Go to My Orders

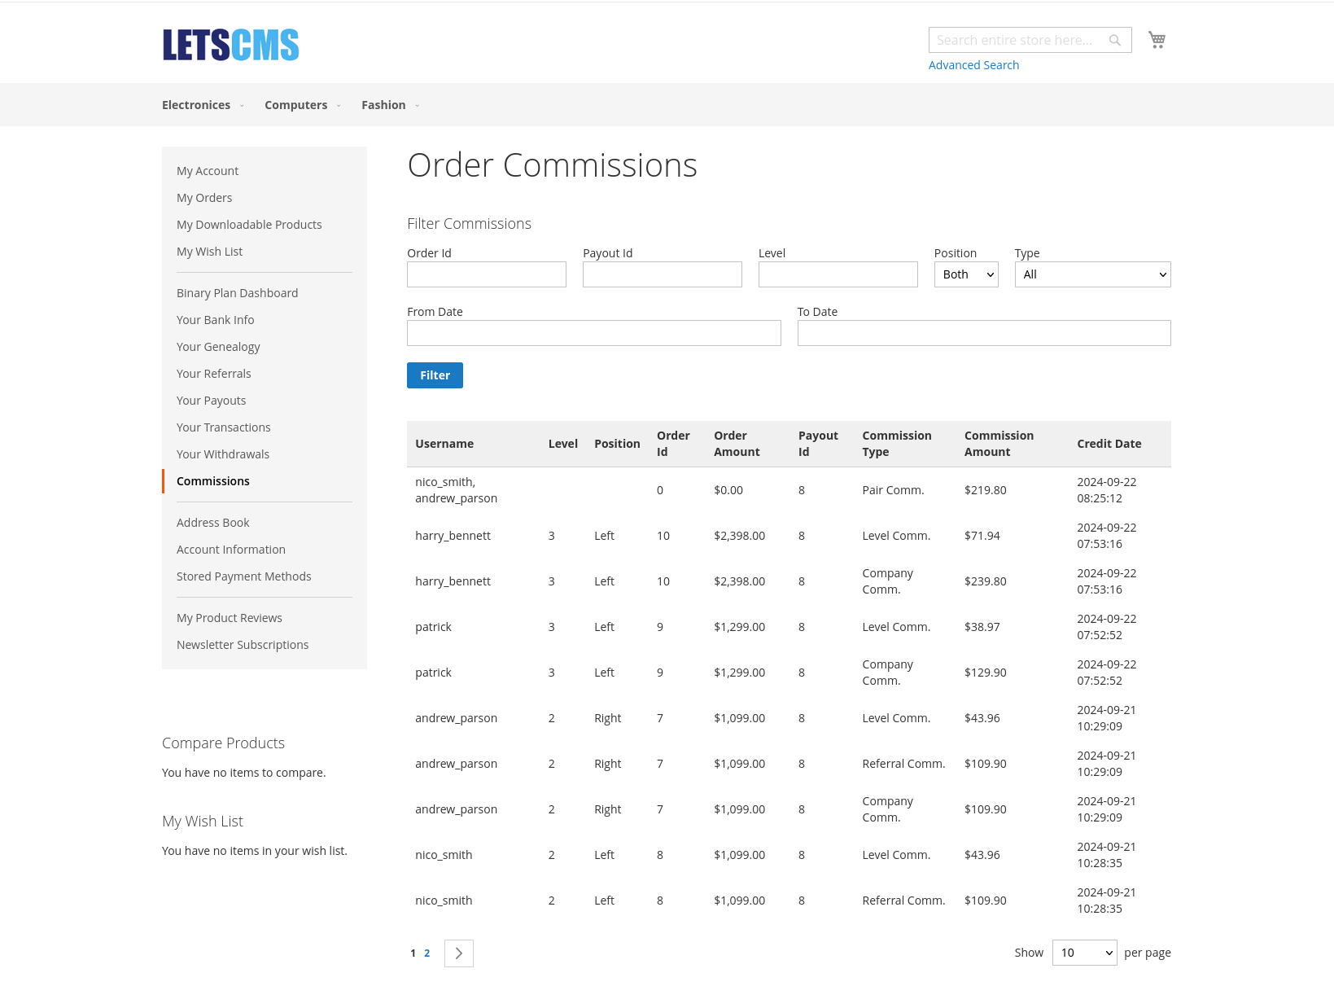[204, 197]
